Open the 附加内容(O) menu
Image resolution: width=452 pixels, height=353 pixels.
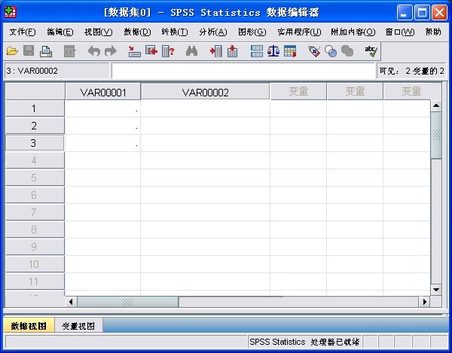(x=353, y=32)
